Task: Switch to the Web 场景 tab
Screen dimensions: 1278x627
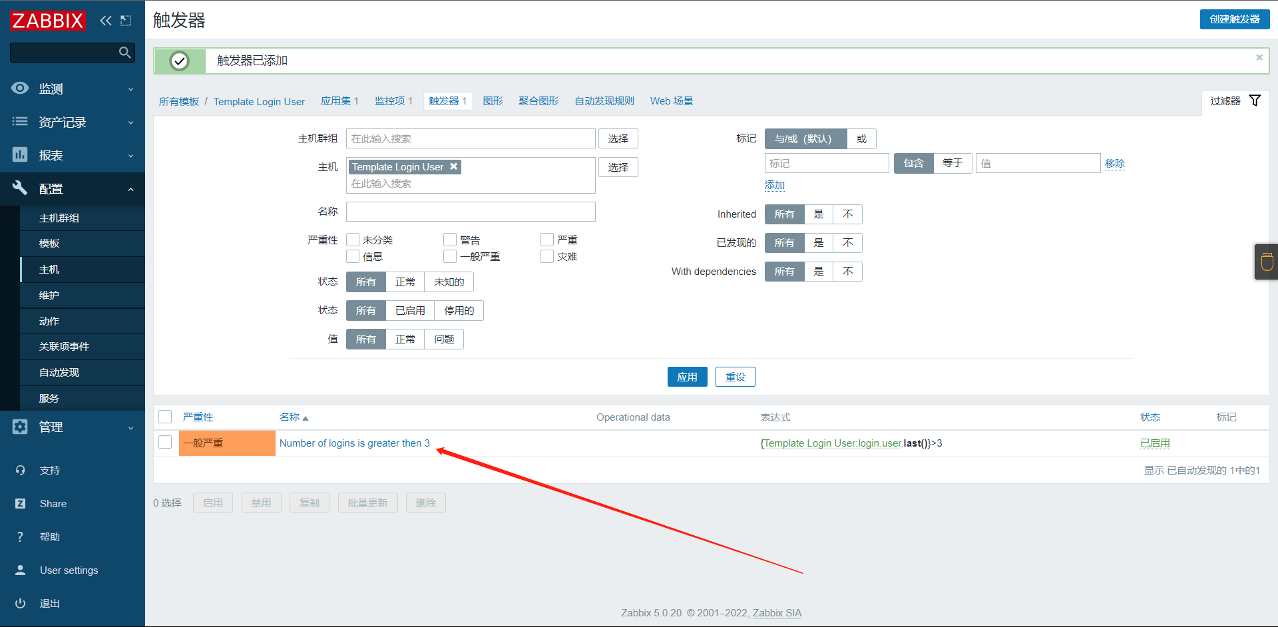Action: [672, 101]
